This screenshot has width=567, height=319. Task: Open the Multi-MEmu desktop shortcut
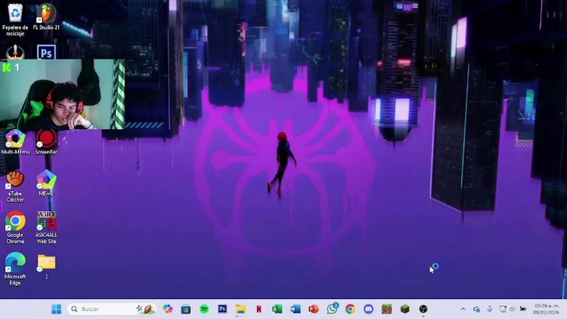[15, 142]
